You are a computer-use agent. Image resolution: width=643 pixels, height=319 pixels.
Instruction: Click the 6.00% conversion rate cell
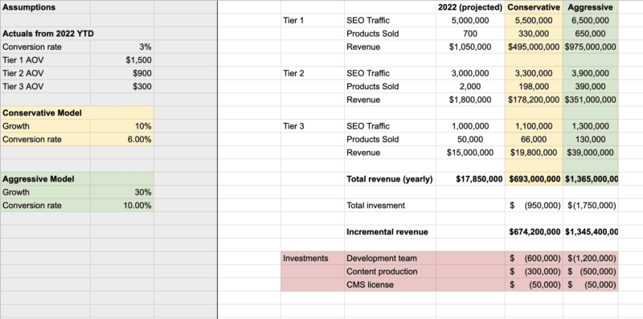pos(122,139)
